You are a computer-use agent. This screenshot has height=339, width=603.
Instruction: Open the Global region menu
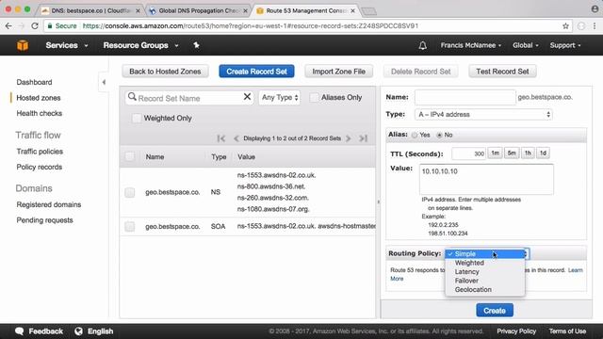[526, 45]
